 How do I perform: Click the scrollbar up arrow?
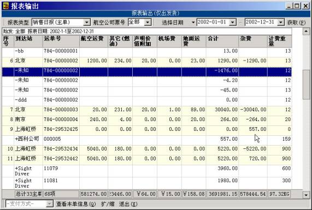point(306,31)
